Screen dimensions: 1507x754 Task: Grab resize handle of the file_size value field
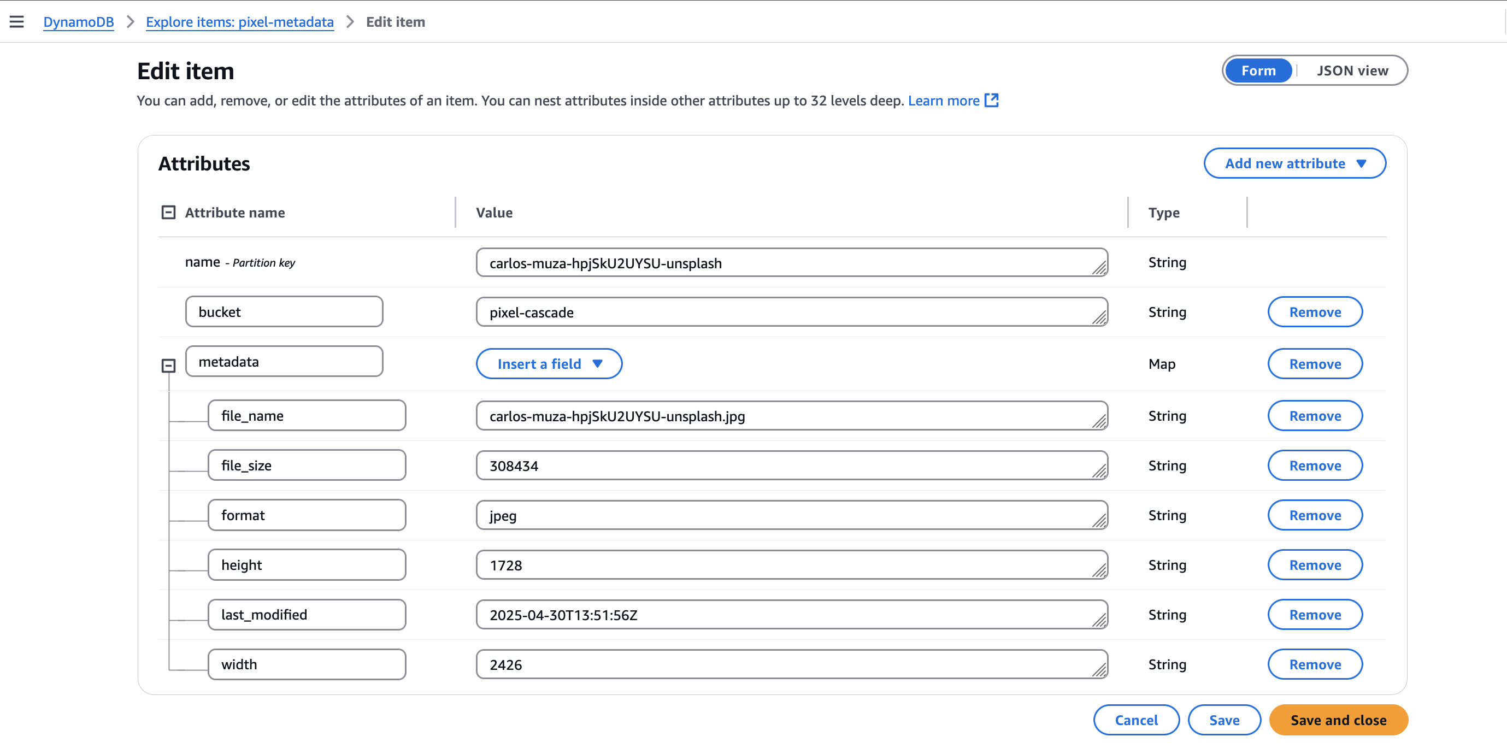pos(1099,472)
